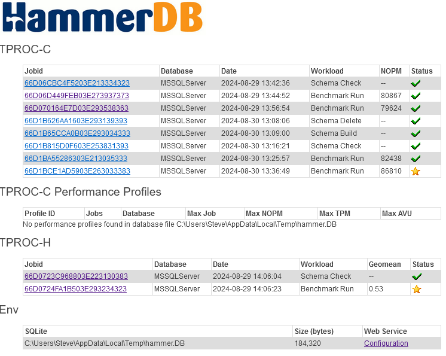Open job link 66D1B626AA1603E293139393
Image resolution: width=446 pixels, height=356 pixels.
coord(76,121)
